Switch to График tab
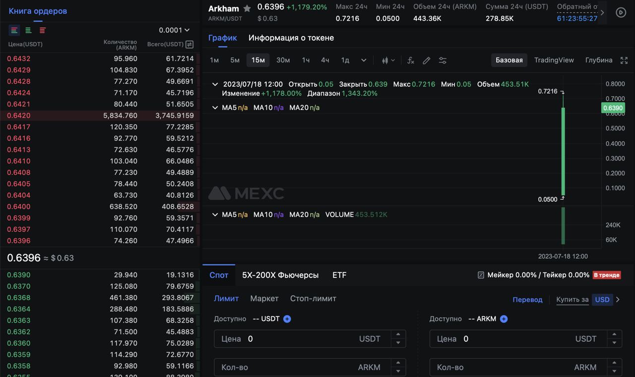This screenshot has width=635, height=377. tap(223, 38)
